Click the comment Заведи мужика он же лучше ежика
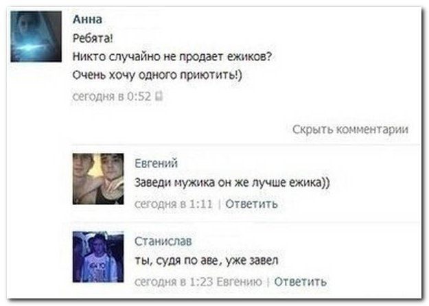The image size is (429, 306). (232, 183)
